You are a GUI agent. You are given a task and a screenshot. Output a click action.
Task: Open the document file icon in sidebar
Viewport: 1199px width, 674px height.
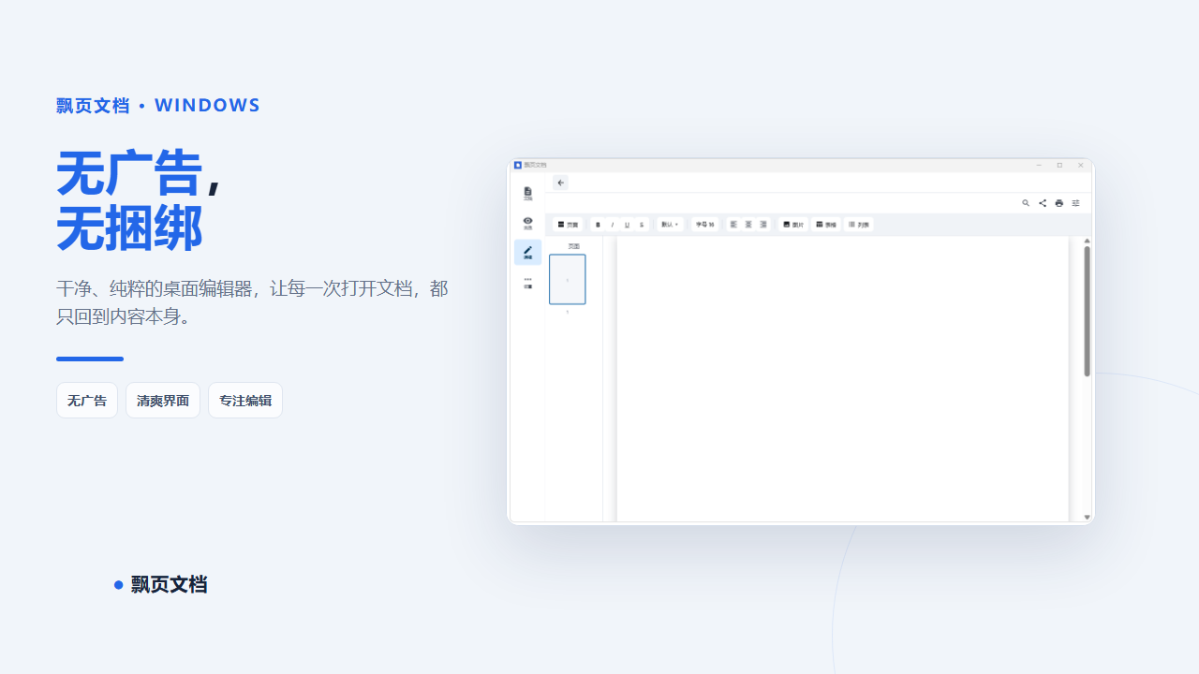point(527,194)
